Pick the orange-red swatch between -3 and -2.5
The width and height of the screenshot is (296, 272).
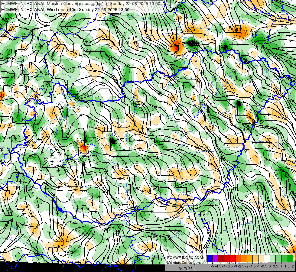pos(238,258)
